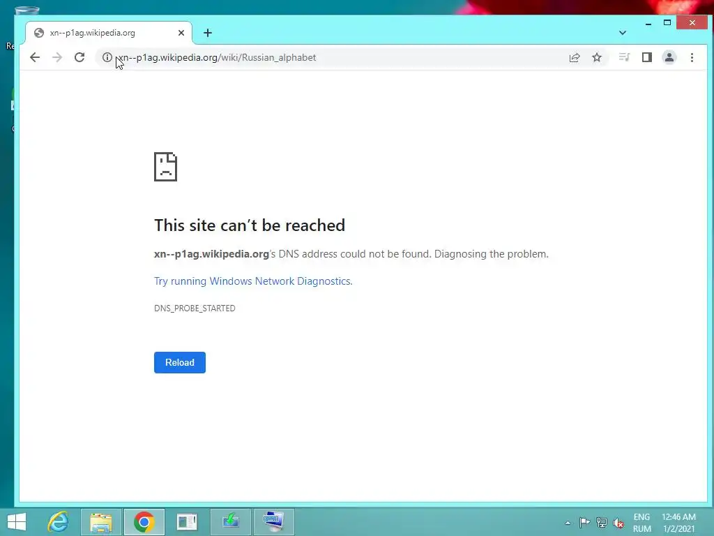Show hidden tray icons arrow
The image size is (714, 536).
point(568,523)
